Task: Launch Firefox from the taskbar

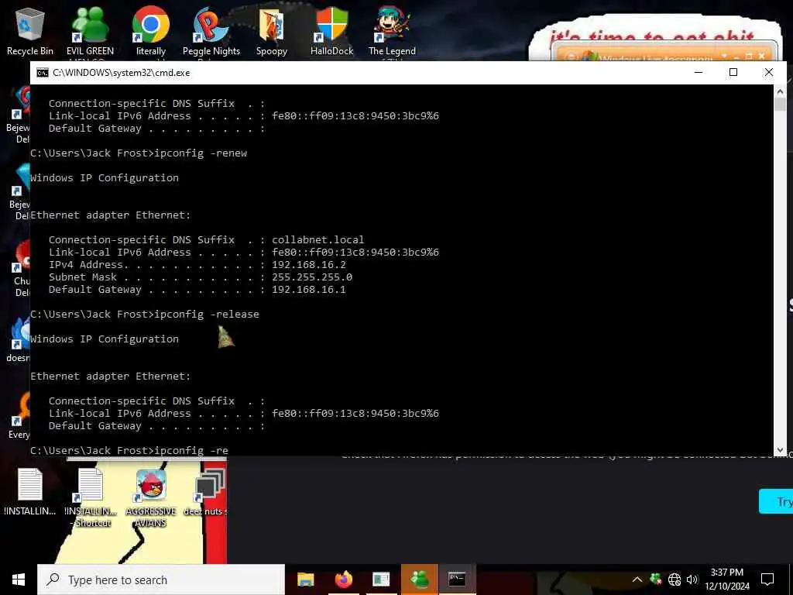Action: click(x=344, y=580)
